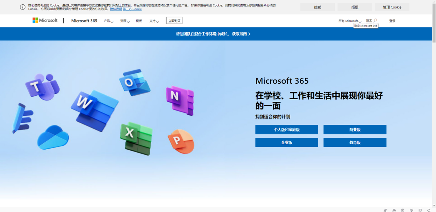Click the trash icon in status bar
This screenshot has height=212, width=436.
tap(403, 210)
